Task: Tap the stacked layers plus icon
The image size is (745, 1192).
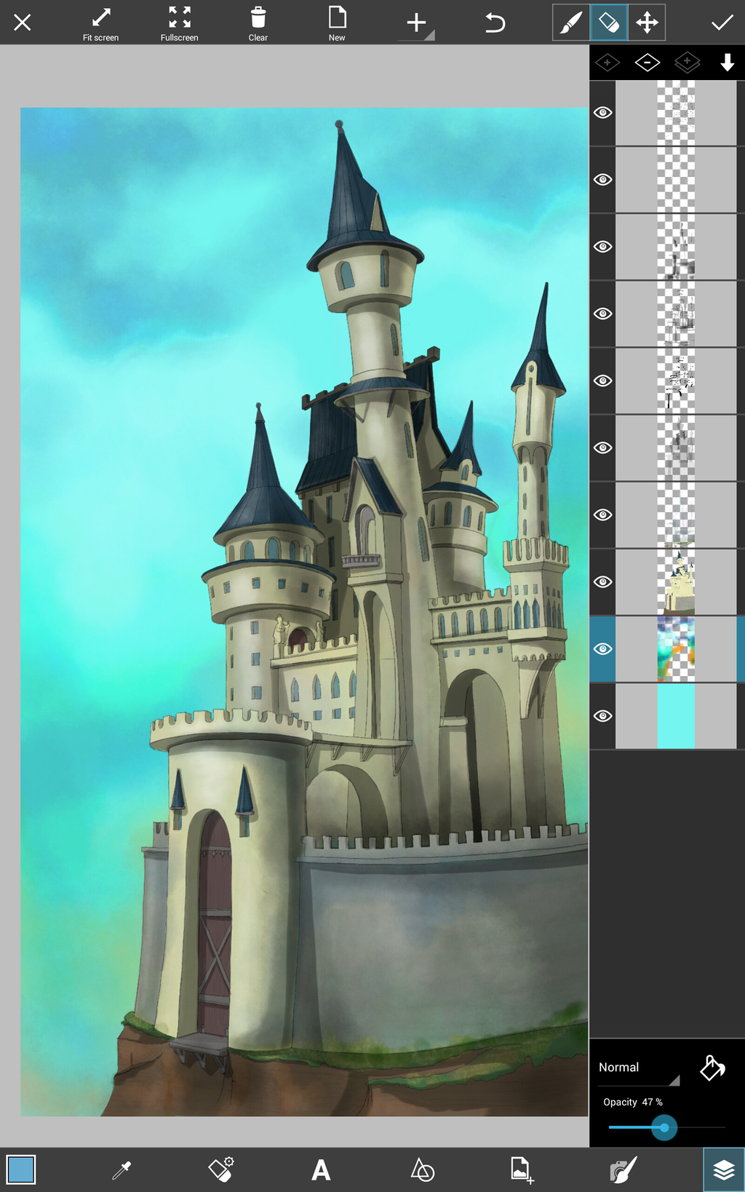Action: click(x=687, y=63)
